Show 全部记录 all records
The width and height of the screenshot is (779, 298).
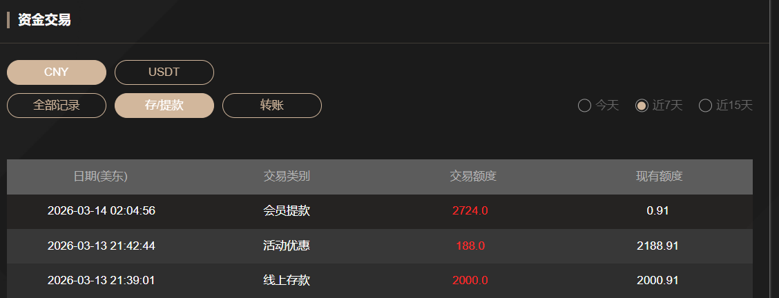(57, 106)
